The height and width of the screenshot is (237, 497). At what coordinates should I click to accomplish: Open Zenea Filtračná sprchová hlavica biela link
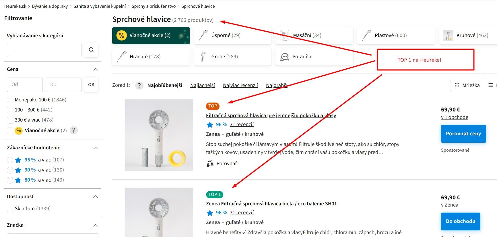pyautogui.click(x=271, y=204)
